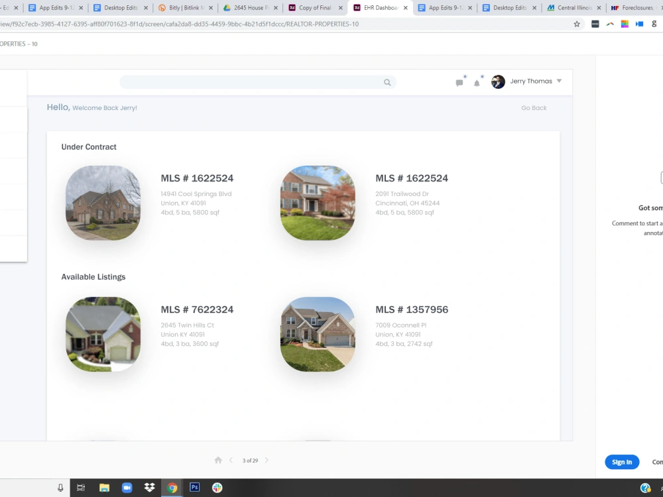Click the 14941 Cool Springs Blvd address

coord(196,194)
